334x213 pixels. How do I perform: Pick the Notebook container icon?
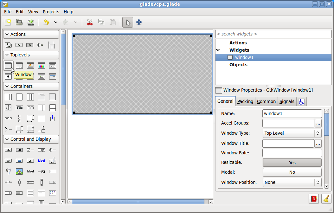42,97
